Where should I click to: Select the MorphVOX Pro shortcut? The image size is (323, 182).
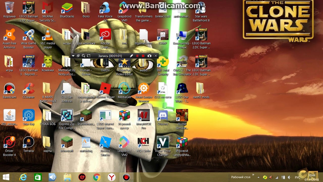tap(144, 120)
